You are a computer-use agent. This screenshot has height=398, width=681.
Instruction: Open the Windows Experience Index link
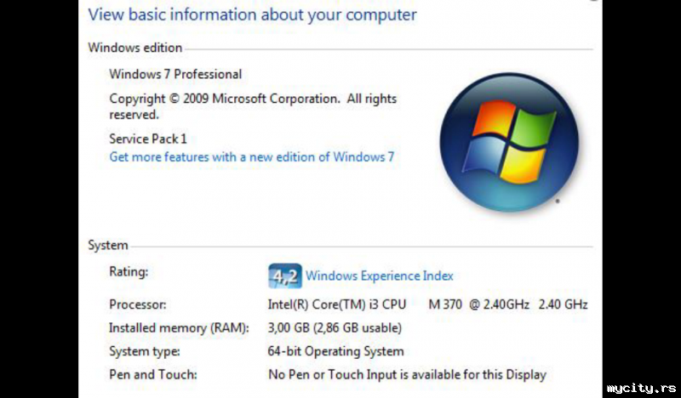[380, 276]
